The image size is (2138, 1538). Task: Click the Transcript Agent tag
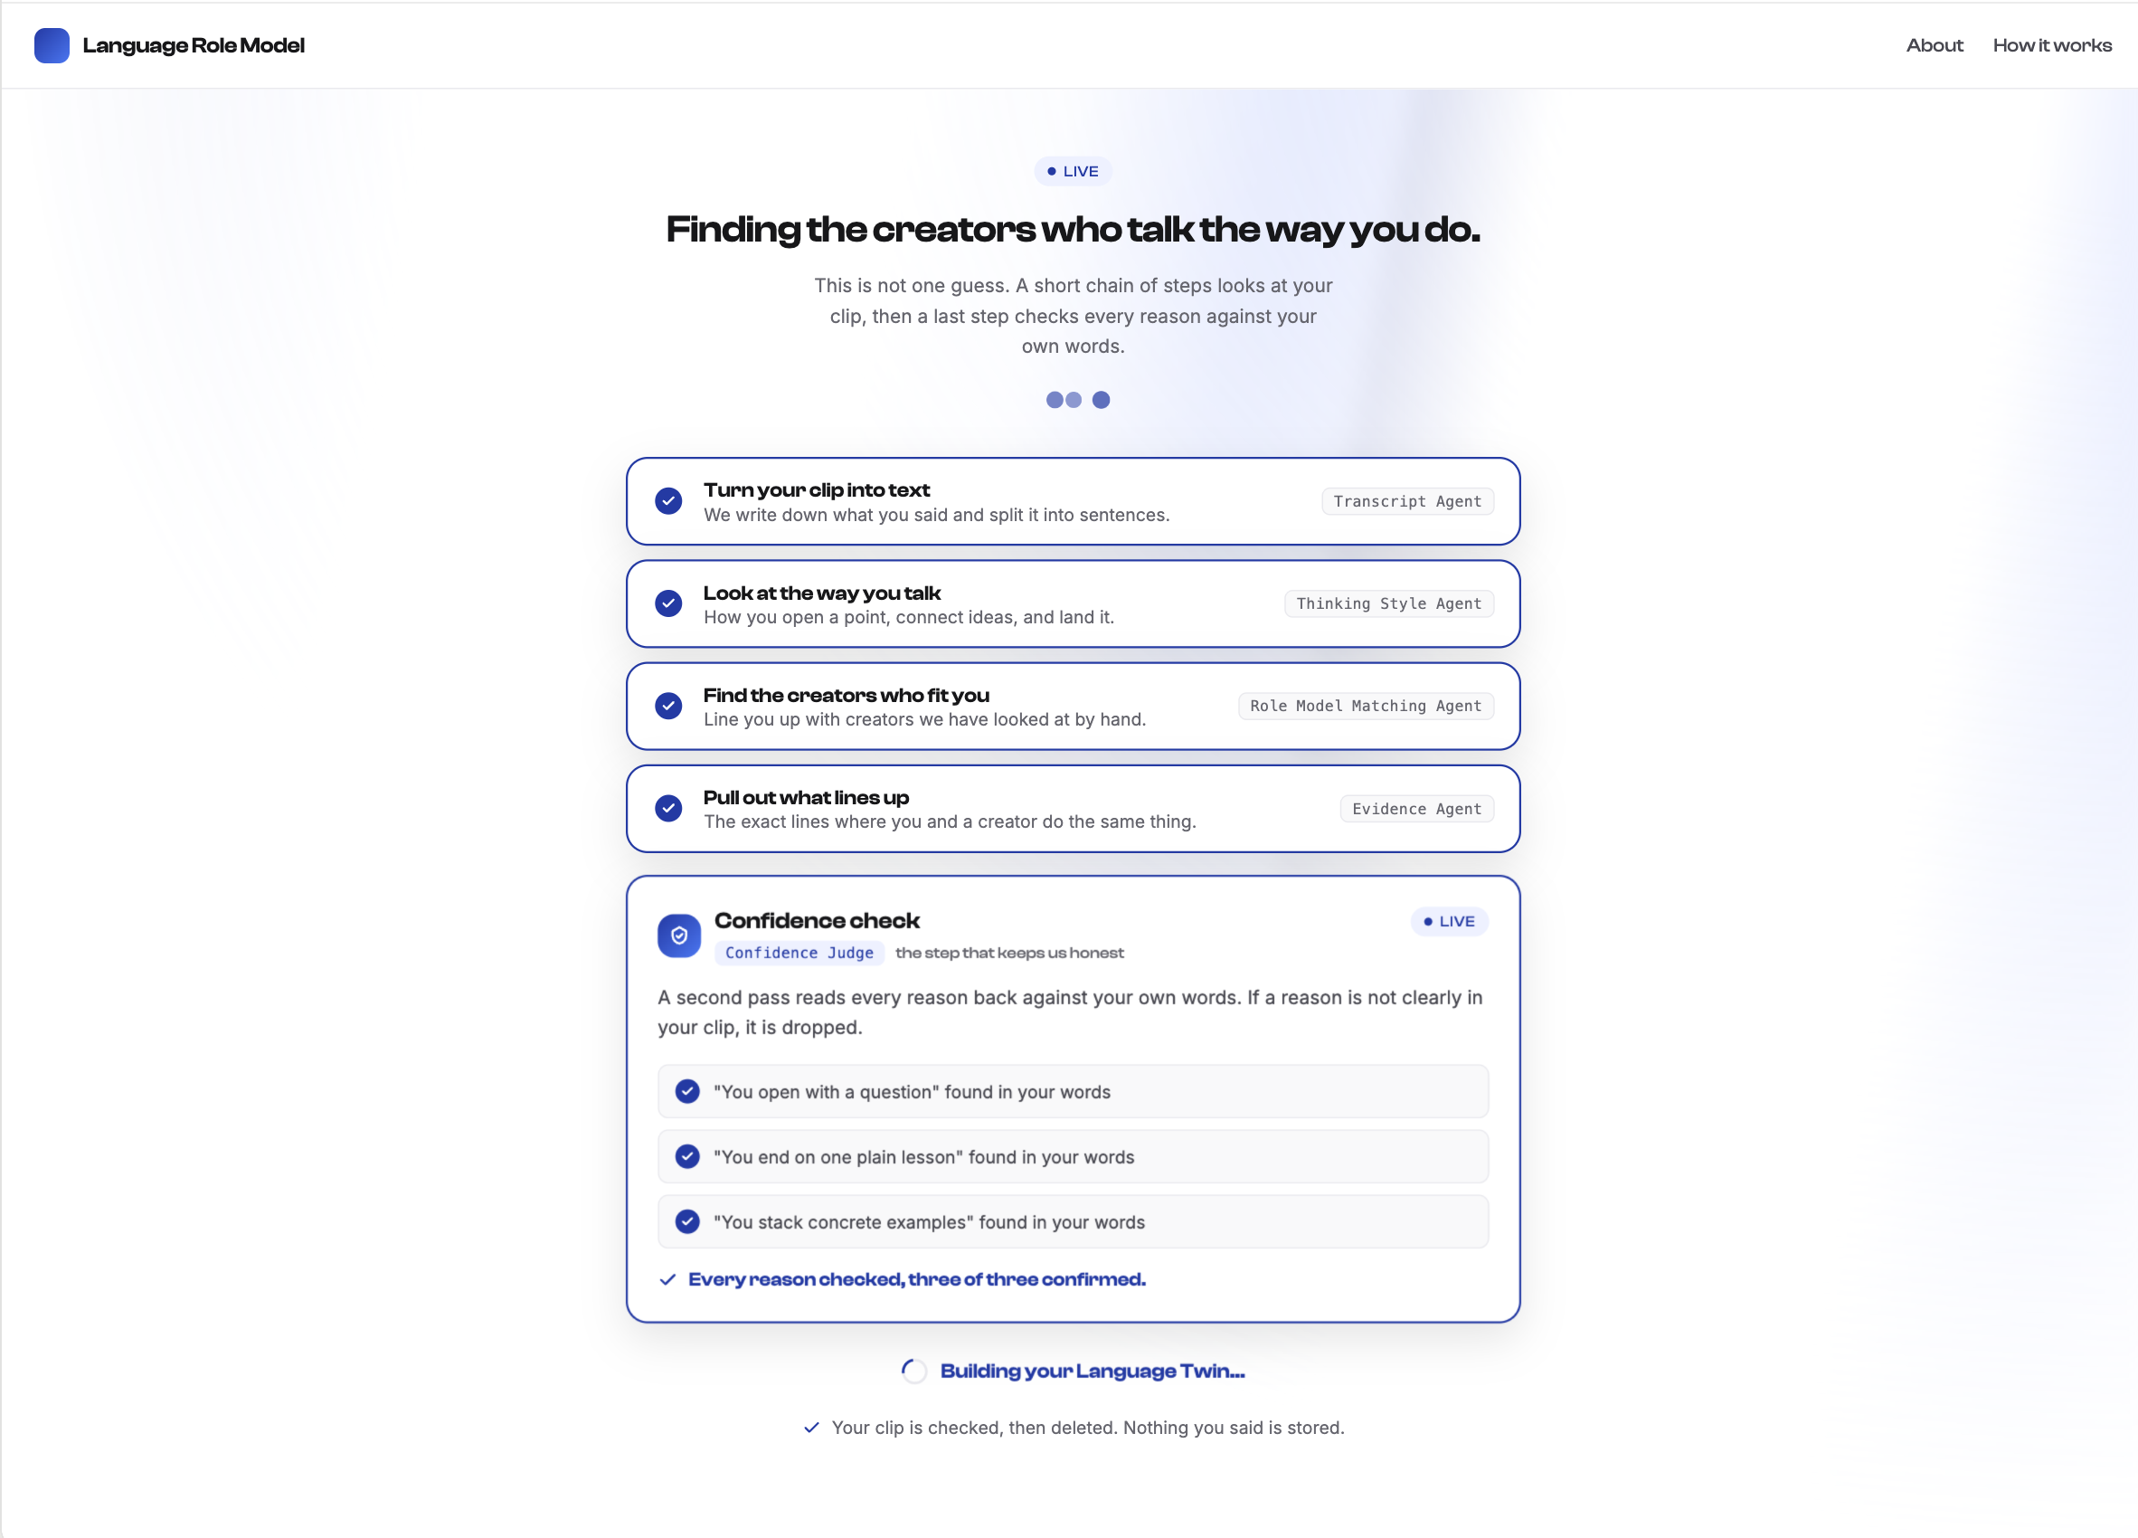1407,502
